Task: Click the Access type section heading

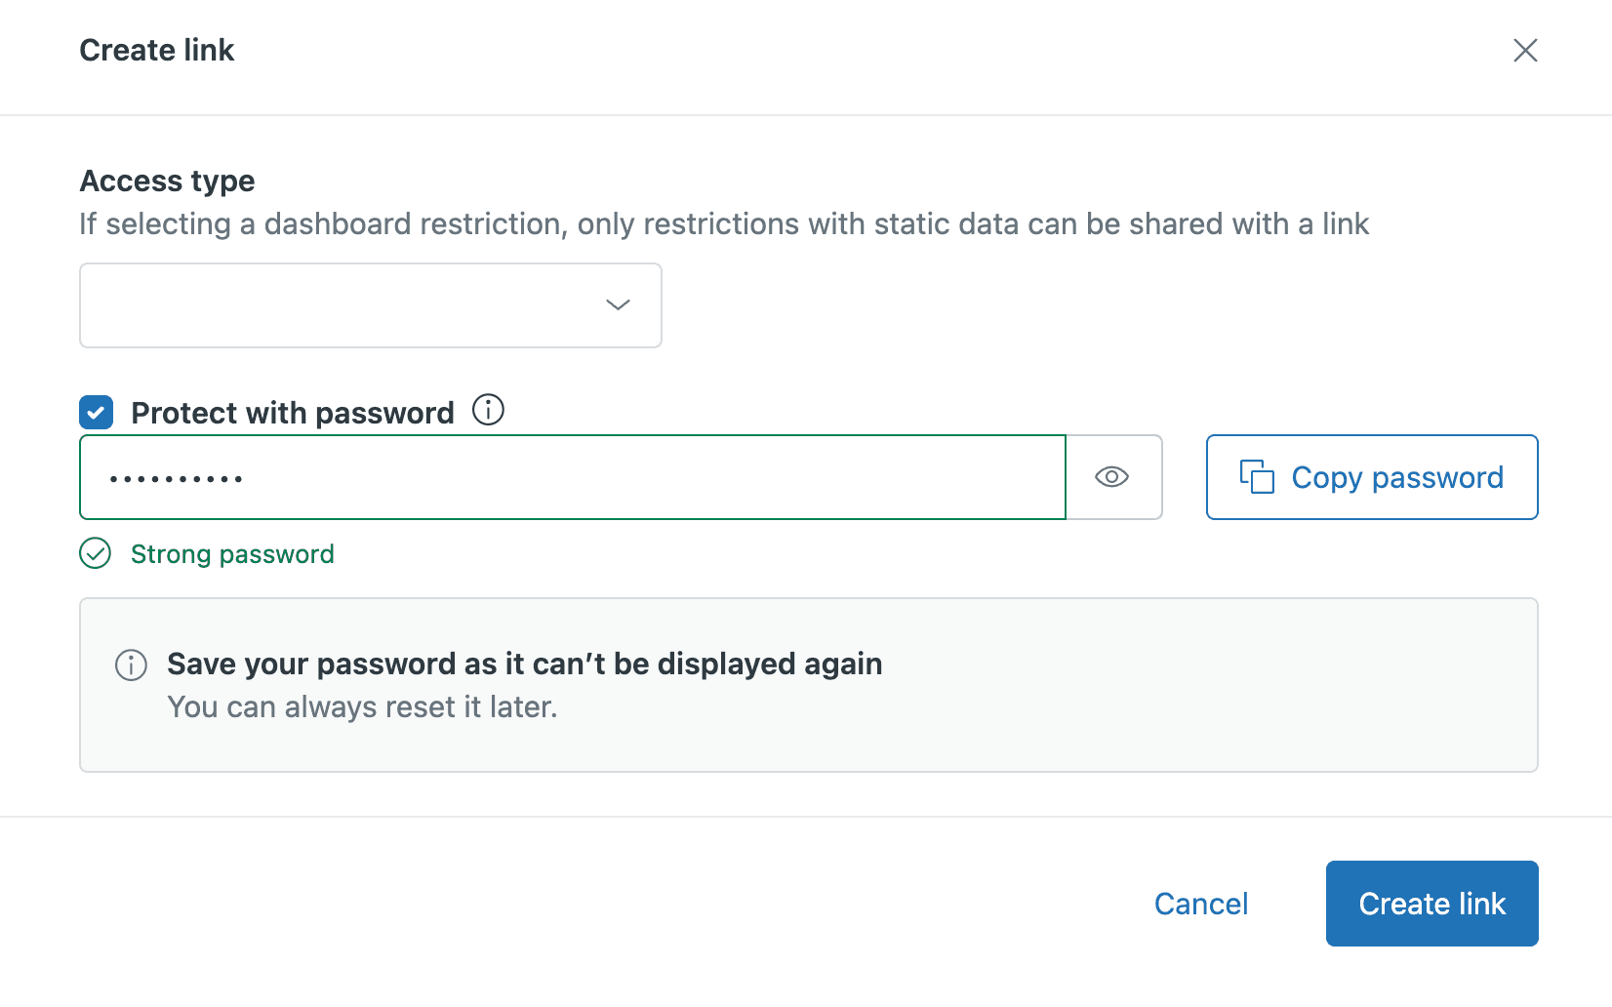Action: click(x=167, y=181)
